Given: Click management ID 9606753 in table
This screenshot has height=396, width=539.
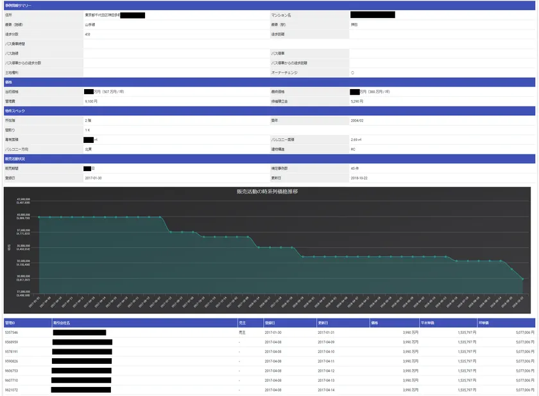Looking at the screenshot, I should pyautogui.click(x=12, y=370).
